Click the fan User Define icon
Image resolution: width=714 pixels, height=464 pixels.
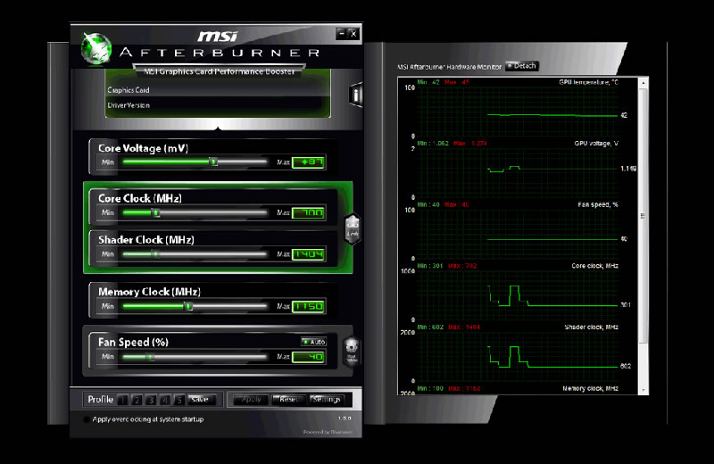pos(352,352)
